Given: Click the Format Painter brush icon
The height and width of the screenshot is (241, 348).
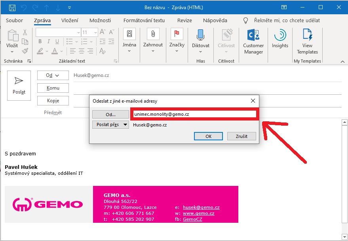Looking at the screenshot, I should tap(25, 51).
